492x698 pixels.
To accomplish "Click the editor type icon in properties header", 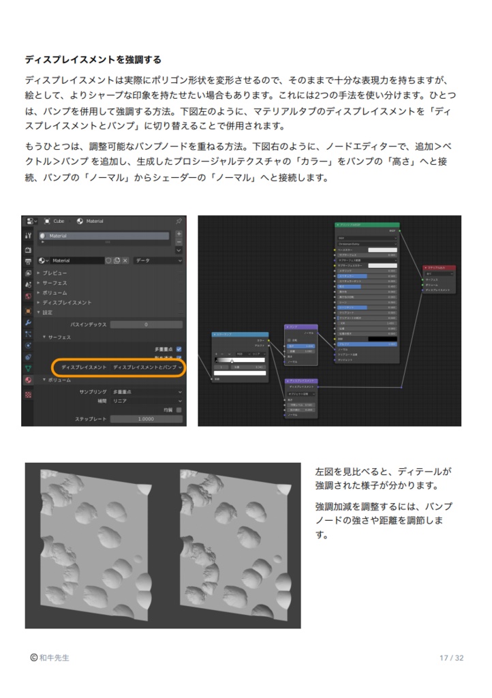I will [x=31, y=222].
